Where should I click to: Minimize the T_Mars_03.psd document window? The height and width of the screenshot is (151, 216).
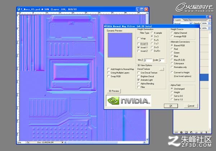pyautogui.click(x=138, y=9)
